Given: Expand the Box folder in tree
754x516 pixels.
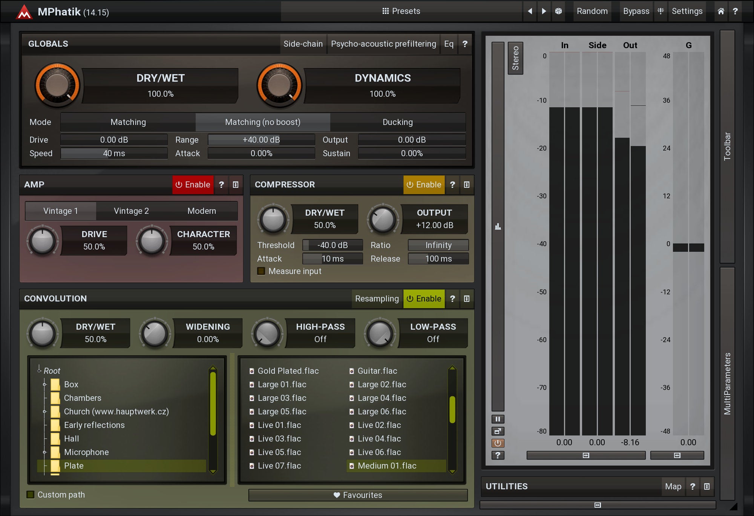Looking at the screenshot, I should (44, 385).
